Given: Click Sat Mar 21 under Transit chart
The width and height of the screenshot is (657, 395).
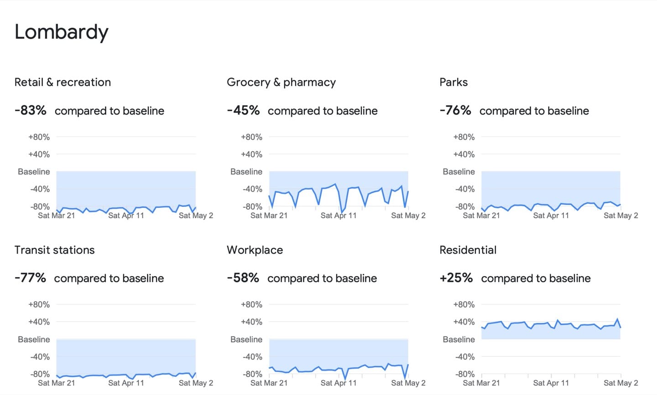Looking at the screenshot, I should [x=56, y=383].
